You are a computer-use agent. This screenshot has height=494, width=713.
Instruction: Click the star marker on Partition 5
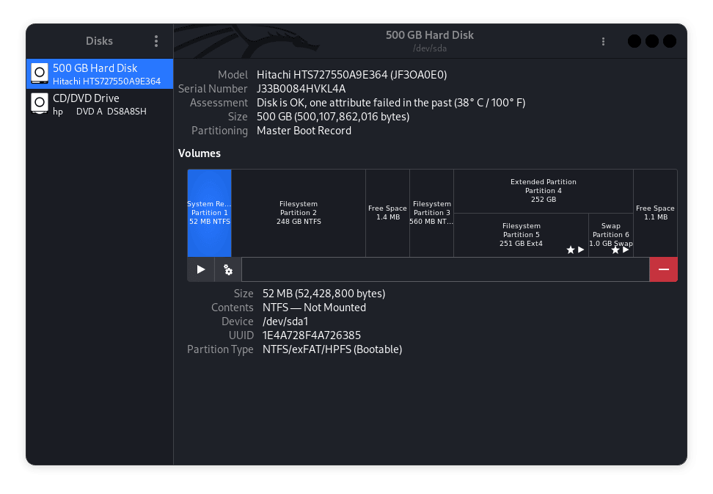(570, 250)
